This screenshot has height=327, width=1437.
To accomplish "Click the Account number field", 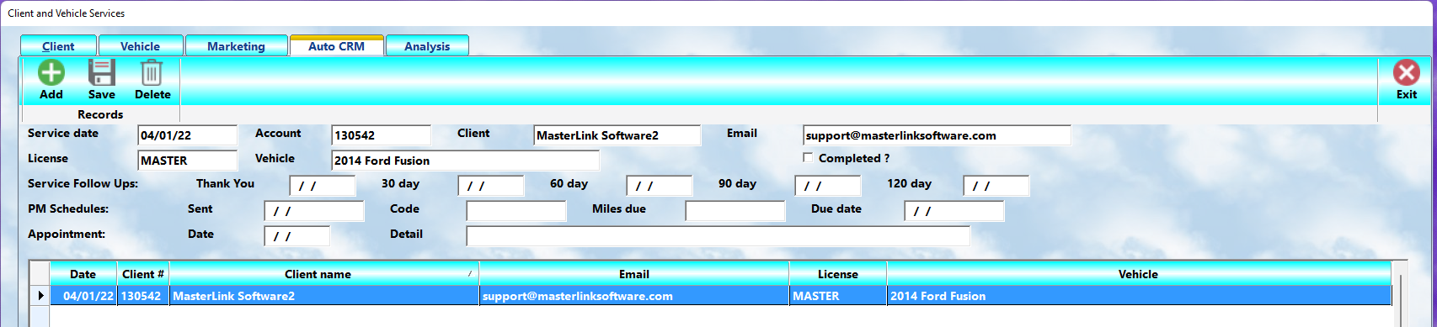I will [x=382, y=135].
